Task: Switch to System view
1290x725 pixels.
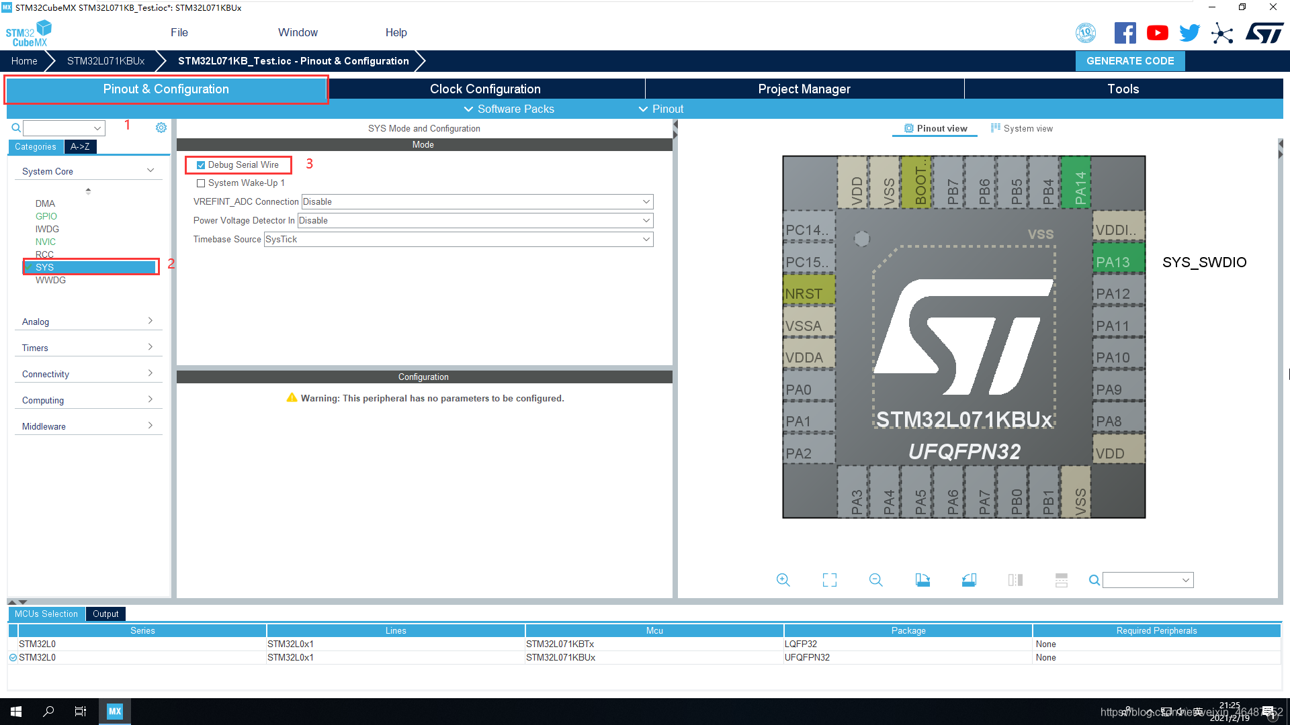Action: (x=1022, y=129)
